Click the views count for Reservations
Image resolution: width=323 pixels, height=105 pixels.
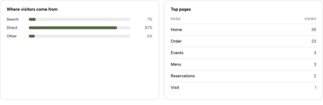315,76
